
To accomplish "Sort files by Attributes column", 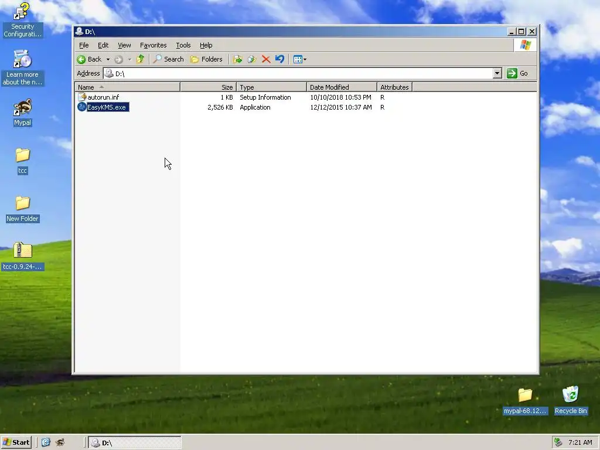I will click(394, 87).
